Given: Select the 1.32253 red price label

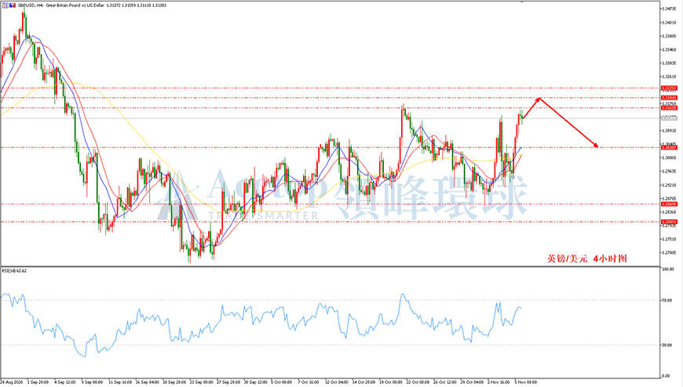Looking at the screenshot, I should (x=669, y=89).
